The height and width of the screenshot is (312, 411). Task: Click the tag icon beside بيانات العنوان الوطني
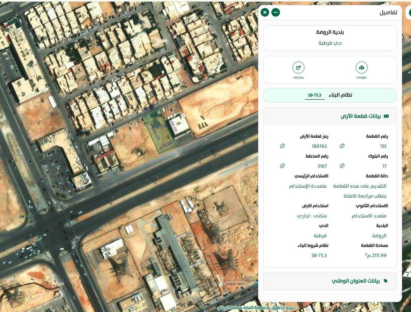(386, 281)
